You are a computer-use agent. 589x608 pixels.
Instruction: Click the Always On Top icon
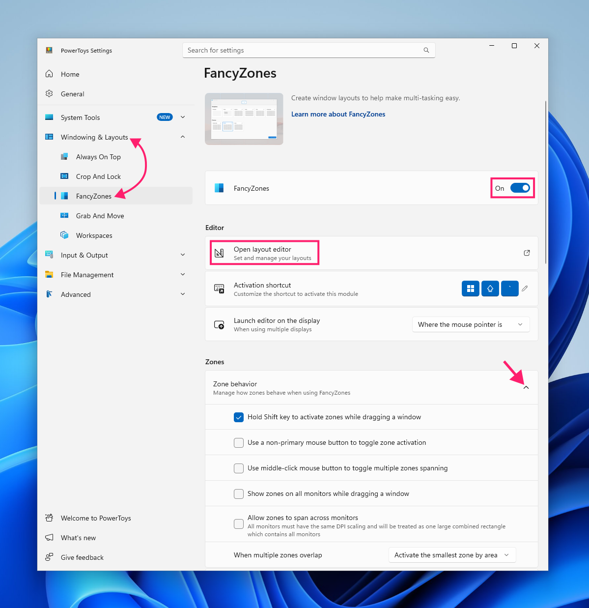(64, 156)
